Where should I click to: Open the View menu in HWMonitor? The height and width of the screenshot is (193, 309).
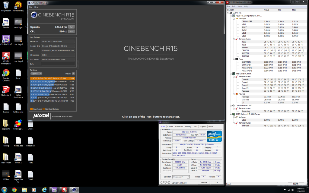[x=239, y=7]
